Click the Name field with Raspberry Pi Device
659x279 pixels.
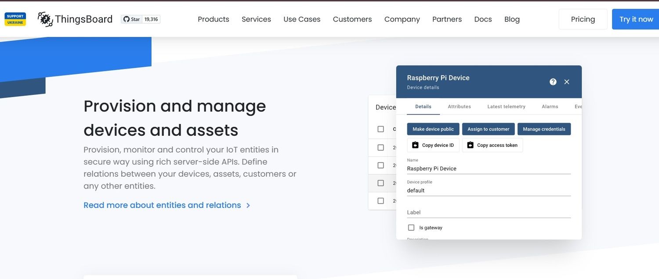pyautogui.click(x=489, y=169)
